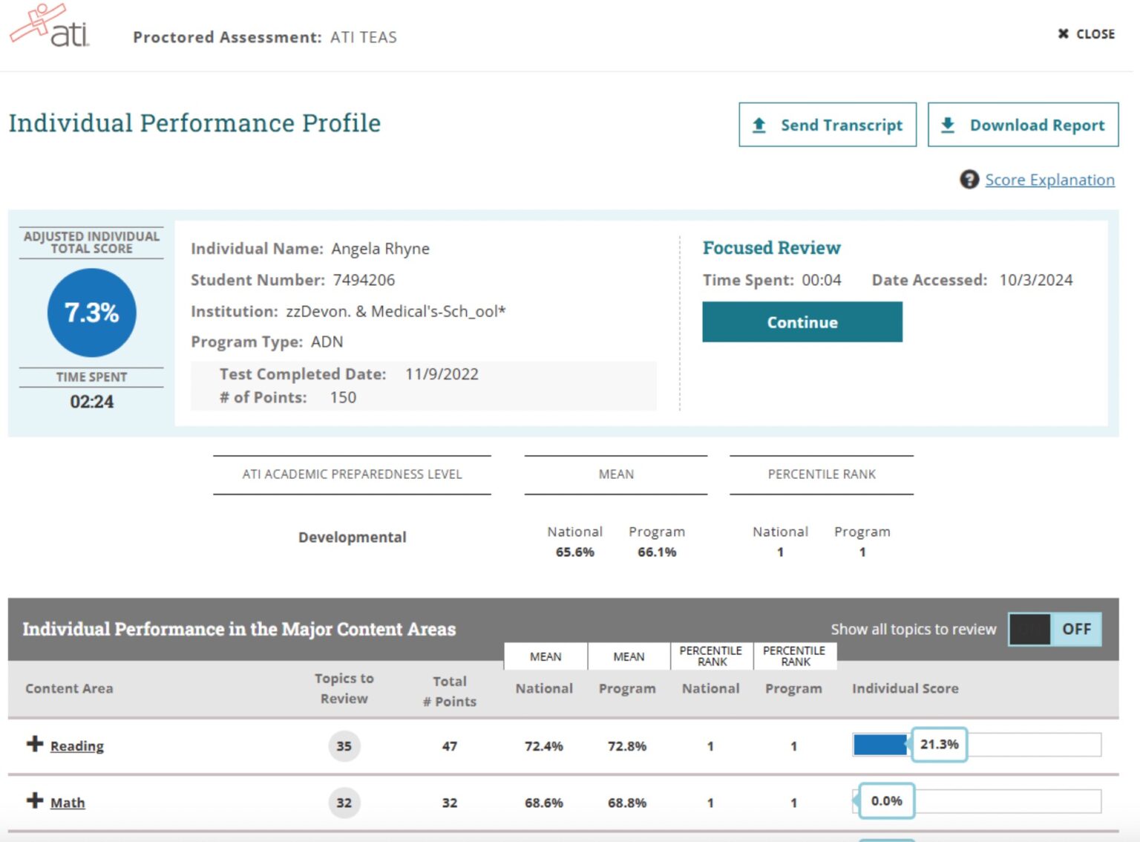Select the 'Proctored Assessment: ATI TEAS' header label

pyautogui.click(x=265, y=36)
